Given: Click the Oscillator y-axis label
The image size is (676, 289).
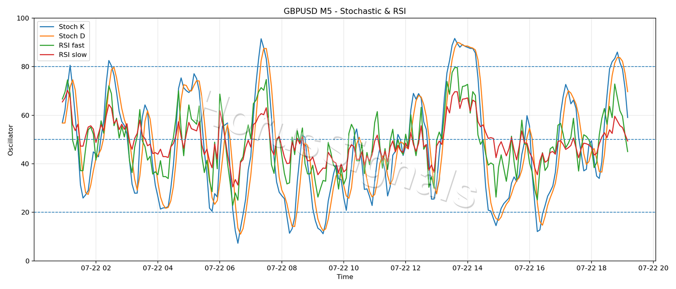Looking at the screenshot, I should (x=11, y=140).
